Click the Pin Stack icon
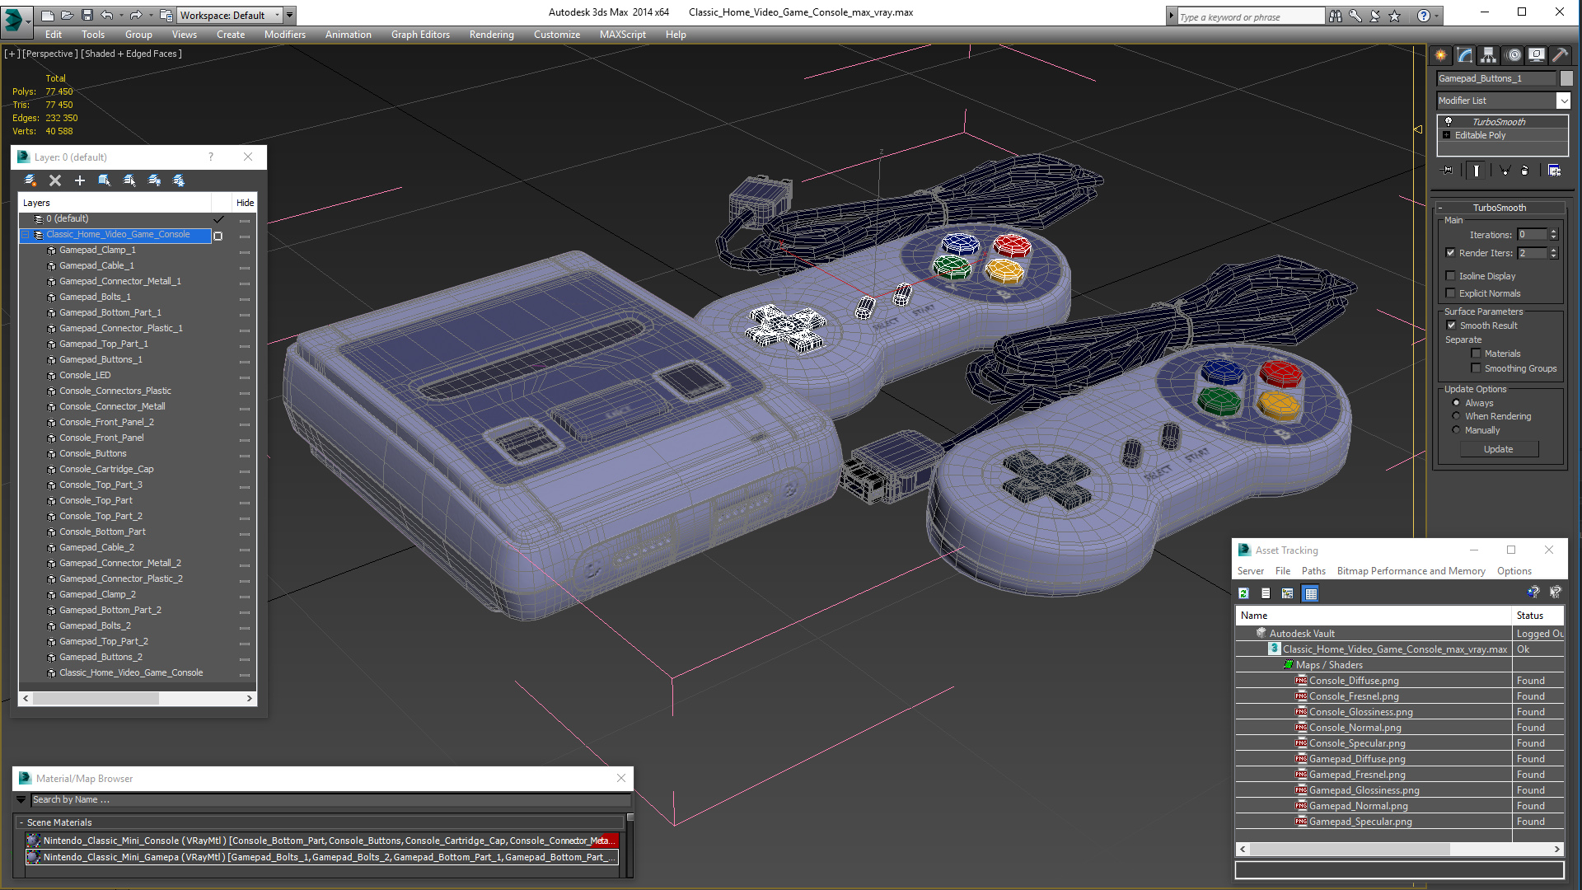Image resolution: width=1582 pixels, height=890 pixels. point(1448,171)
